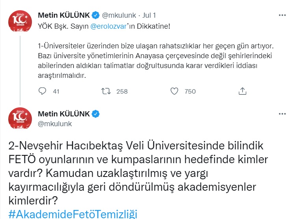
Task: Open the first tweet's three-dot more menu
Action: point(282,15)
